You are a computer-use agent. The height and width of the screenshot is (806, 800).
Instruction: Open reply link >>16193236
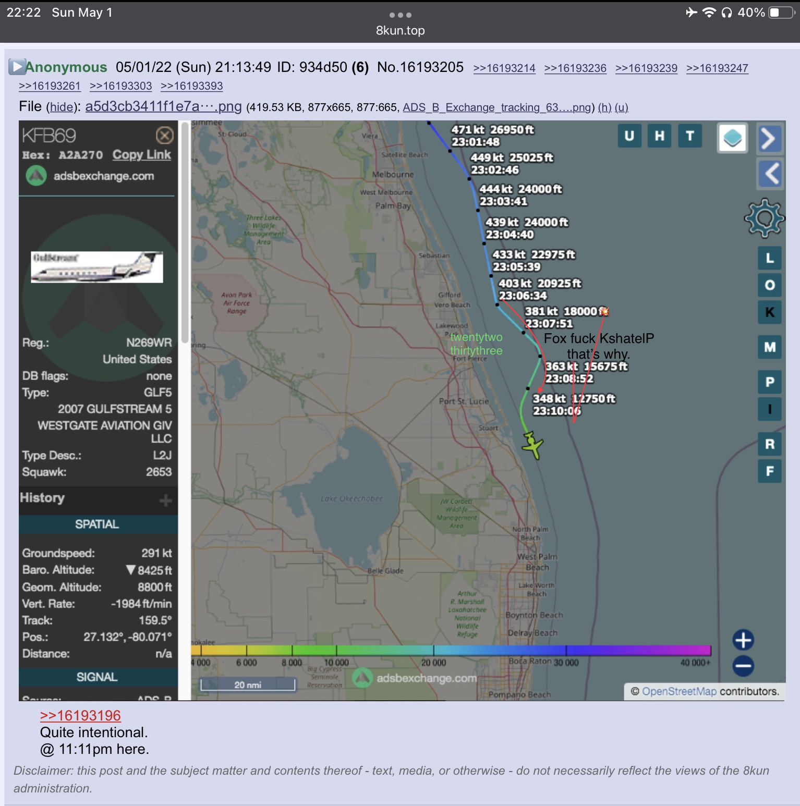click(x=575, y=68)
